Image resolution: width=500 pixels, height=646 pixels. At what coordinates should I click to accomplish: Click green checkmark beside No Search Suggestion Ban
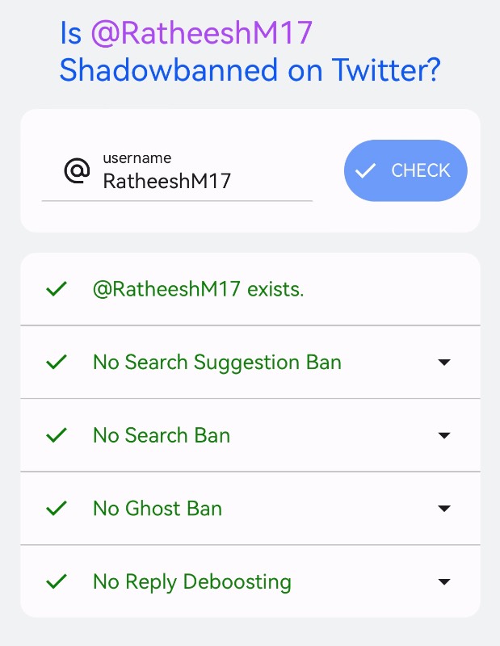[57, 362]
